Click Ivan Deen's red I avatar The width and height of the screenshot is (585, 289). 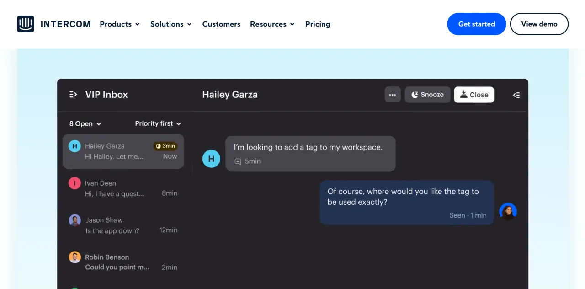74,183
